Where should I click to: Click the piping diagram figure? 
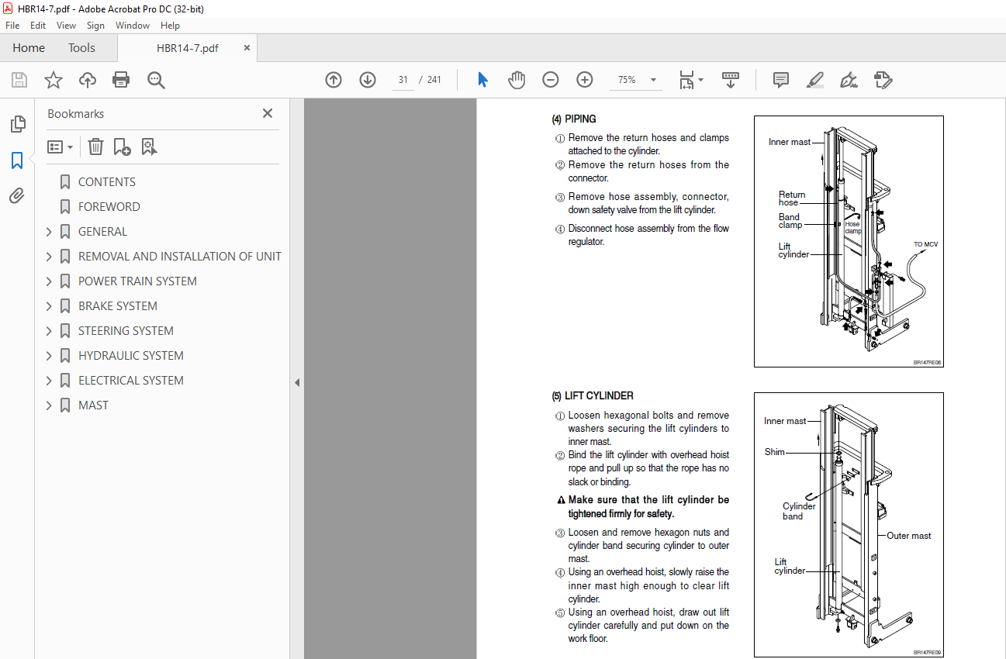[x=849, y=241]
